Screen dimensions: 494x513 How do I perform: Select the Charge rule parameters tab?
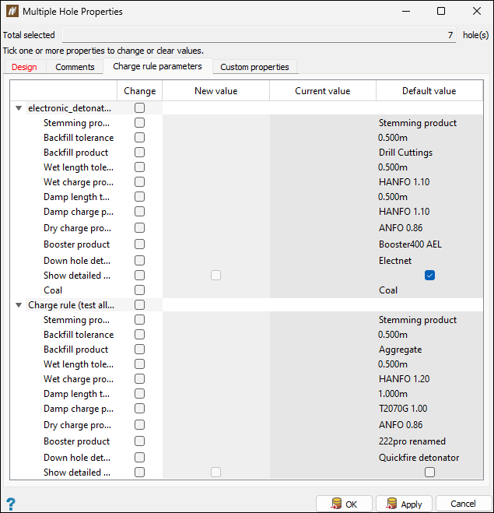pos(157,66)
